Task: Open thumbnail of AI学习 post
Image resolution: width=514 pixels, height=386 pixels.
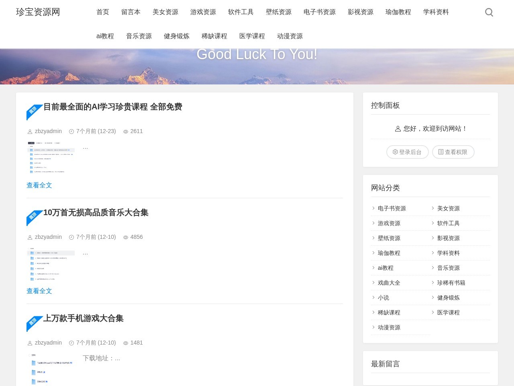Action: click(51, 157)
